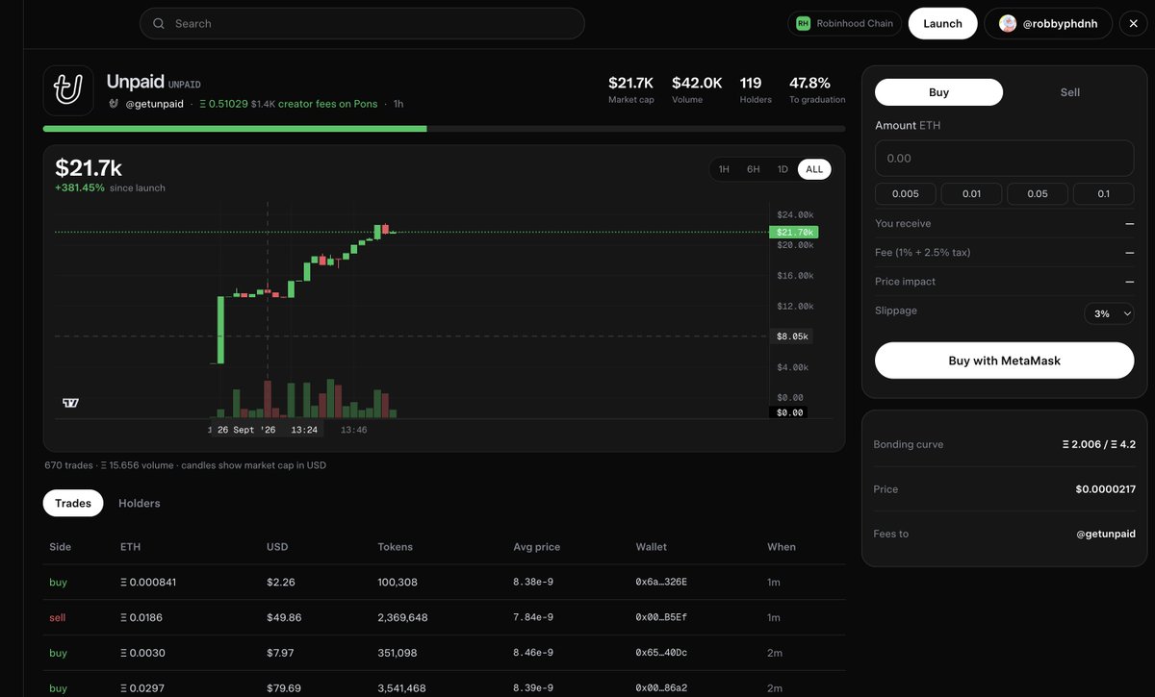
Task: Click the sell row side label
Action: pyautogui.click(x=58, y=617)
